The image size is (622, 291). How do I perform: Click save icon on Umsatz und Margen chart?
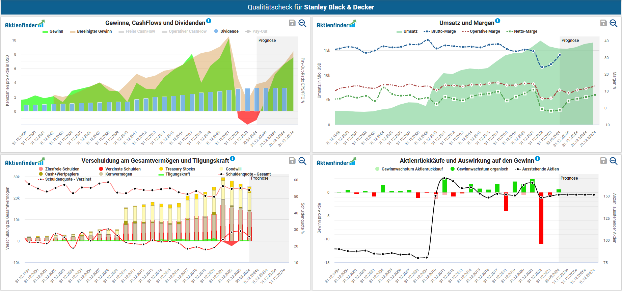(x=603, y=23)
